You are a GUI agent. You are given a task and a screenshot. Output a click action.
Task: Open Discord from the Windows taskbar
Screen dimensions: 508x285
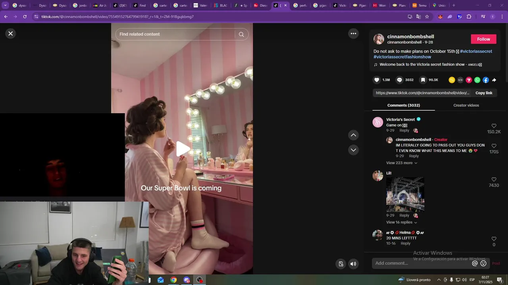point(187,280)
